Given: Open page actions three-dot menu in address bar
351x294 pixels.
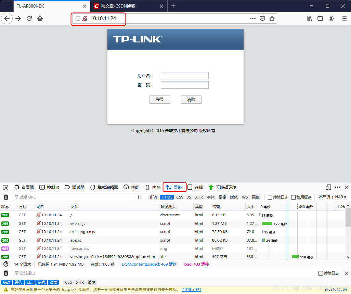Looking at the screenshot, I should [x=253, y=18].
